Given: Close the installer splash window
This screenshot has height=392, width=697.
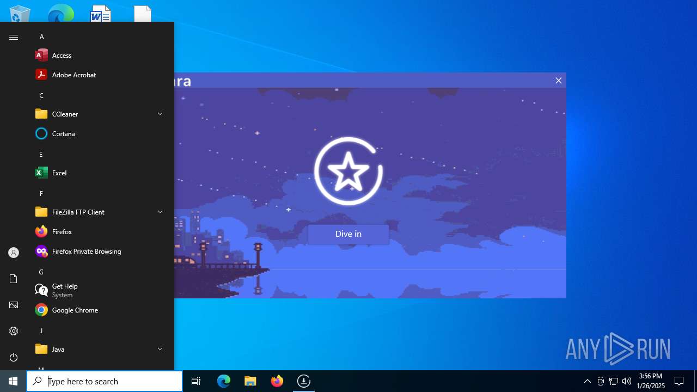Looking at the screenshot, I should pyautogui.click(x=558, y=81).
